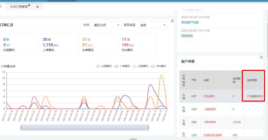
Task: Close the 订单汇总 panel
Action: [x=172, y=21]
